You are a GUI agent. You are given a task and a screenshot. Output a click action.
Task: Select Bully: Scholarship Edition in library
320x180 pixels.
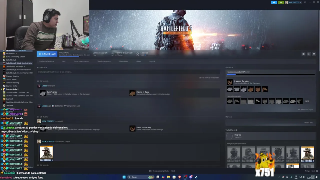click(15, 57)
